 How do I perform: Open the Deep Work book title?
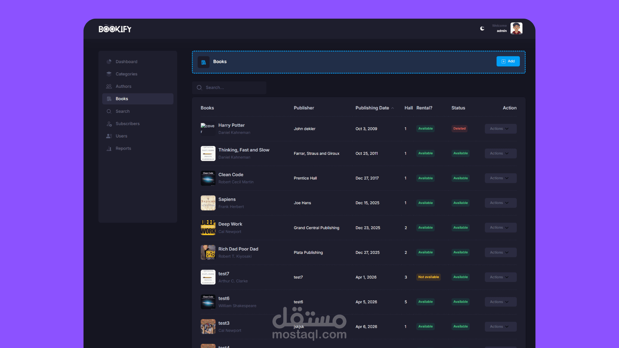pyautogui.click(x=230, y=224)
